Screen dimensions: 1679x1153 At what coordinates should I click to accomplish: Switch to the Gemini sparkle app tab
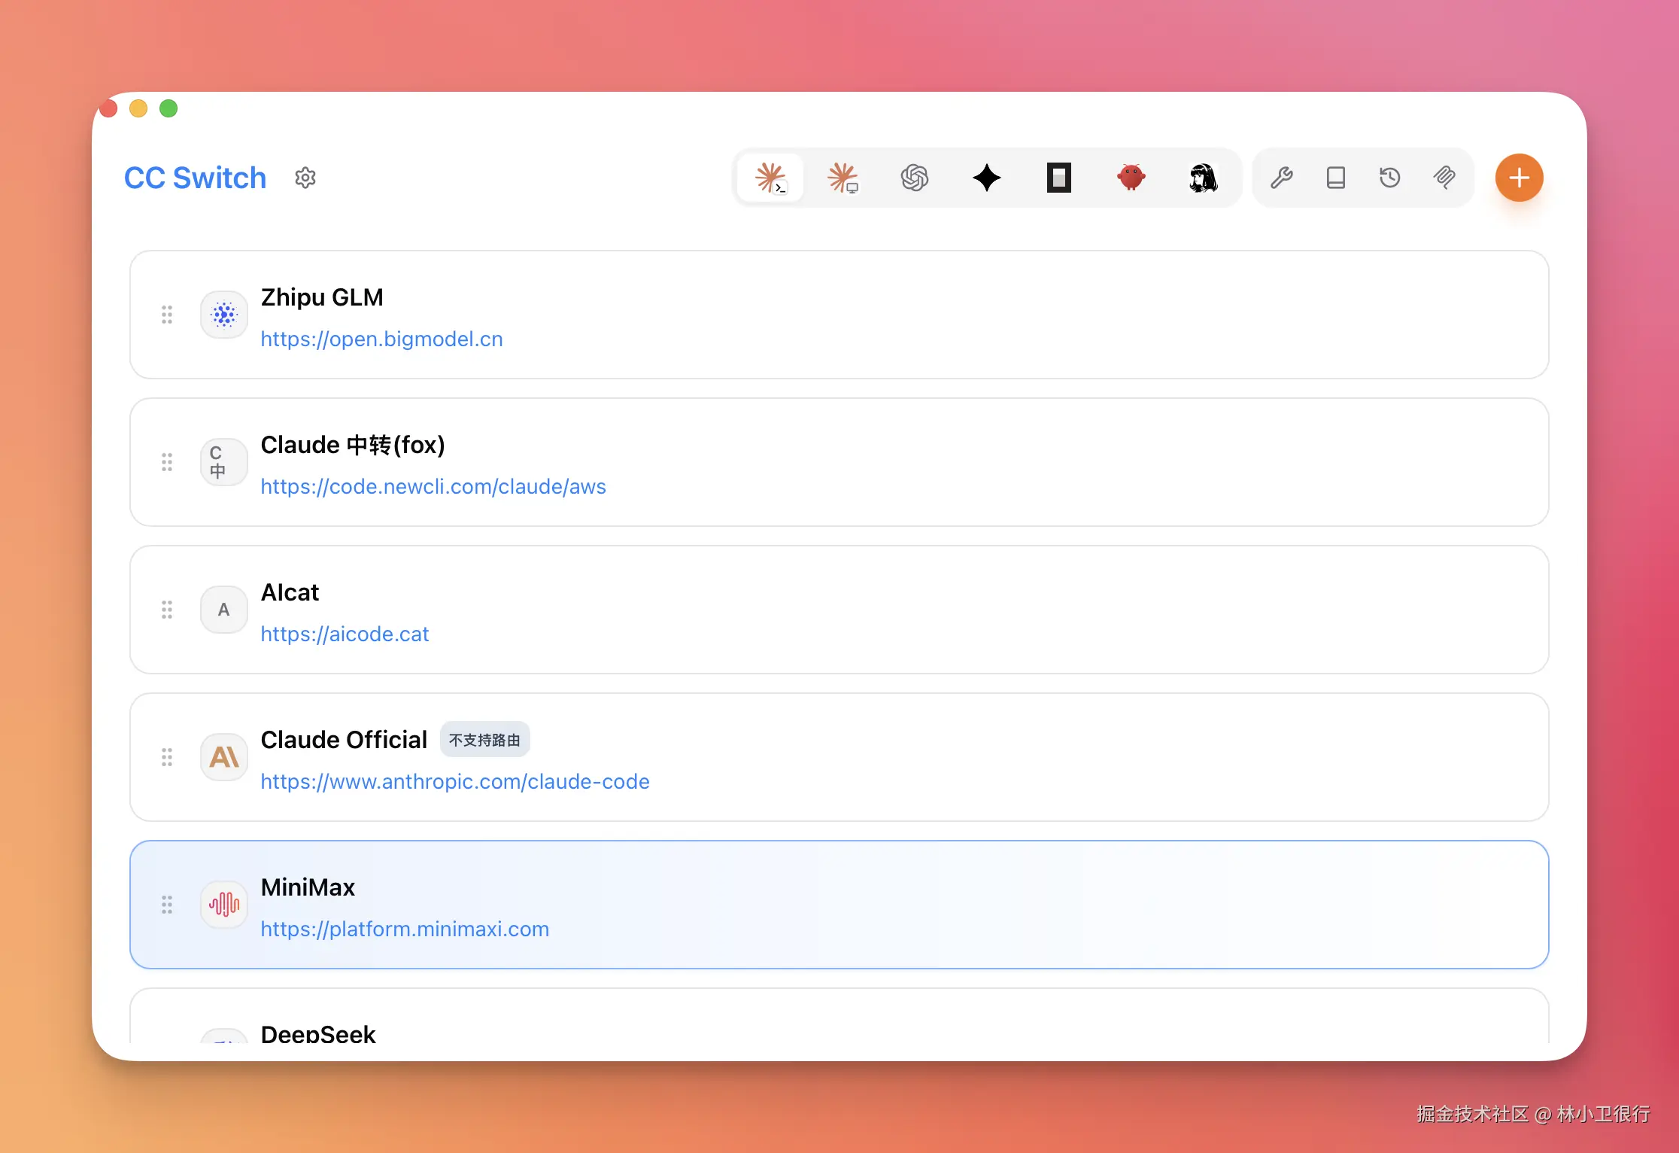(987, 178)
